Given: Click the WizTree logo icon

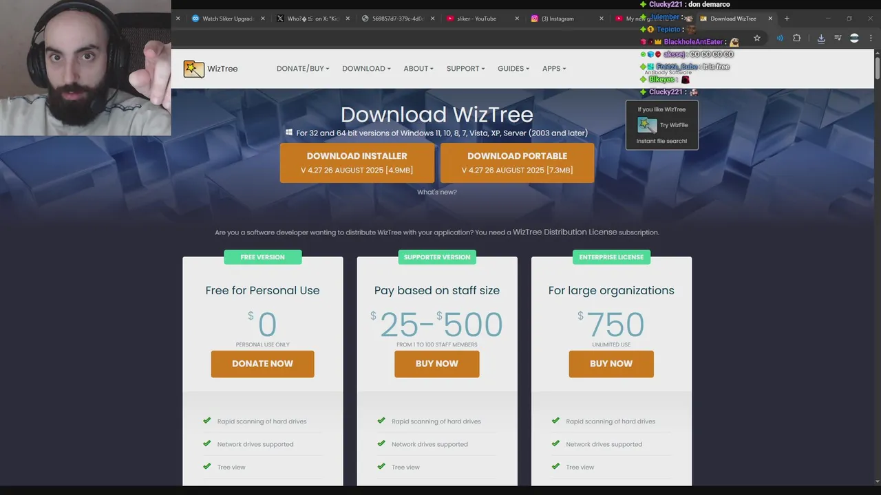Looking at the screenshot, I should [194, 69].
